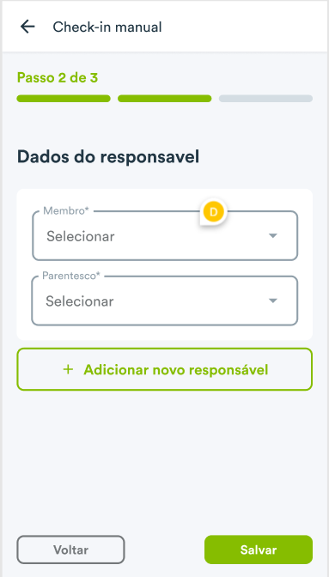Open the Parentesco Selecionar field
The image size is (329, 577).
[165, 301]
